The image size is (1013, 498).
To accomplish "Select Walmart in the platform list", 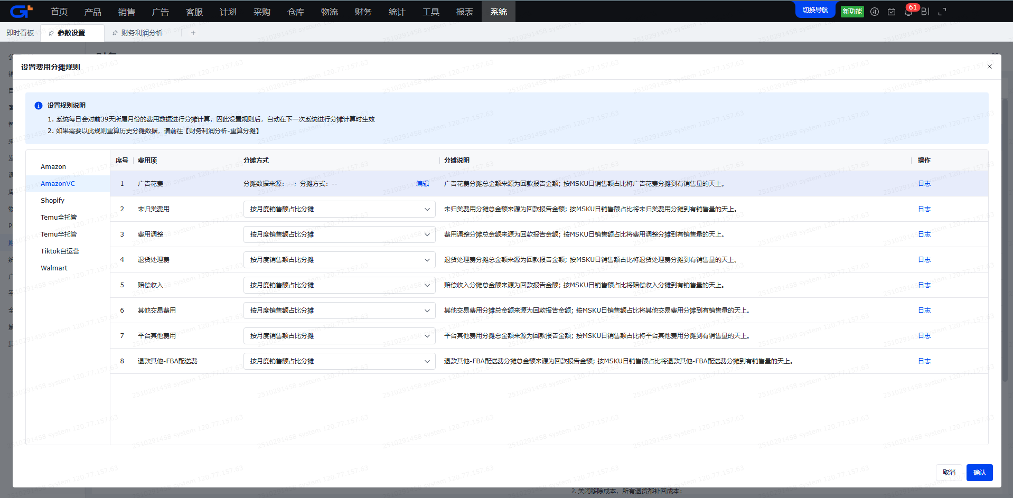I will [54, 268].
